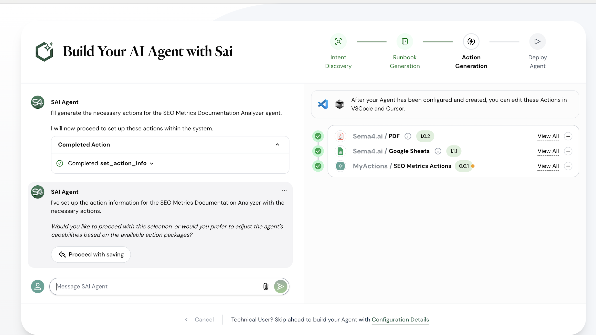
Task: Remove the SEO Metrics Actions package
Action: 568,166
